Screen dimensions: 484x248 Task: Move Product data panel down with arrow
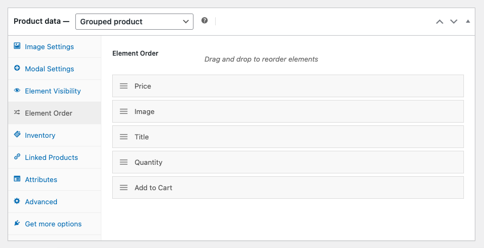pos(454,22)
